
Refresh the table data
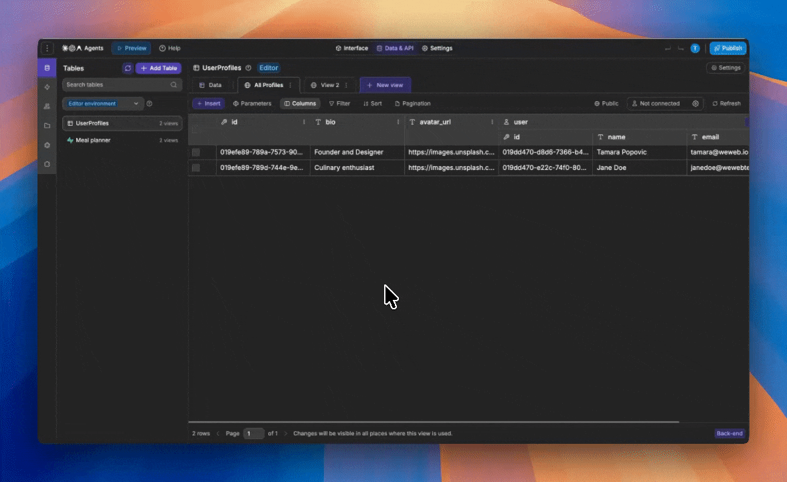(x=726, y=103)
